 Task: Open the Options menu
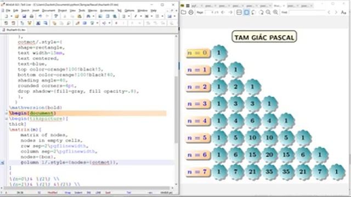[x=129, y=10]
